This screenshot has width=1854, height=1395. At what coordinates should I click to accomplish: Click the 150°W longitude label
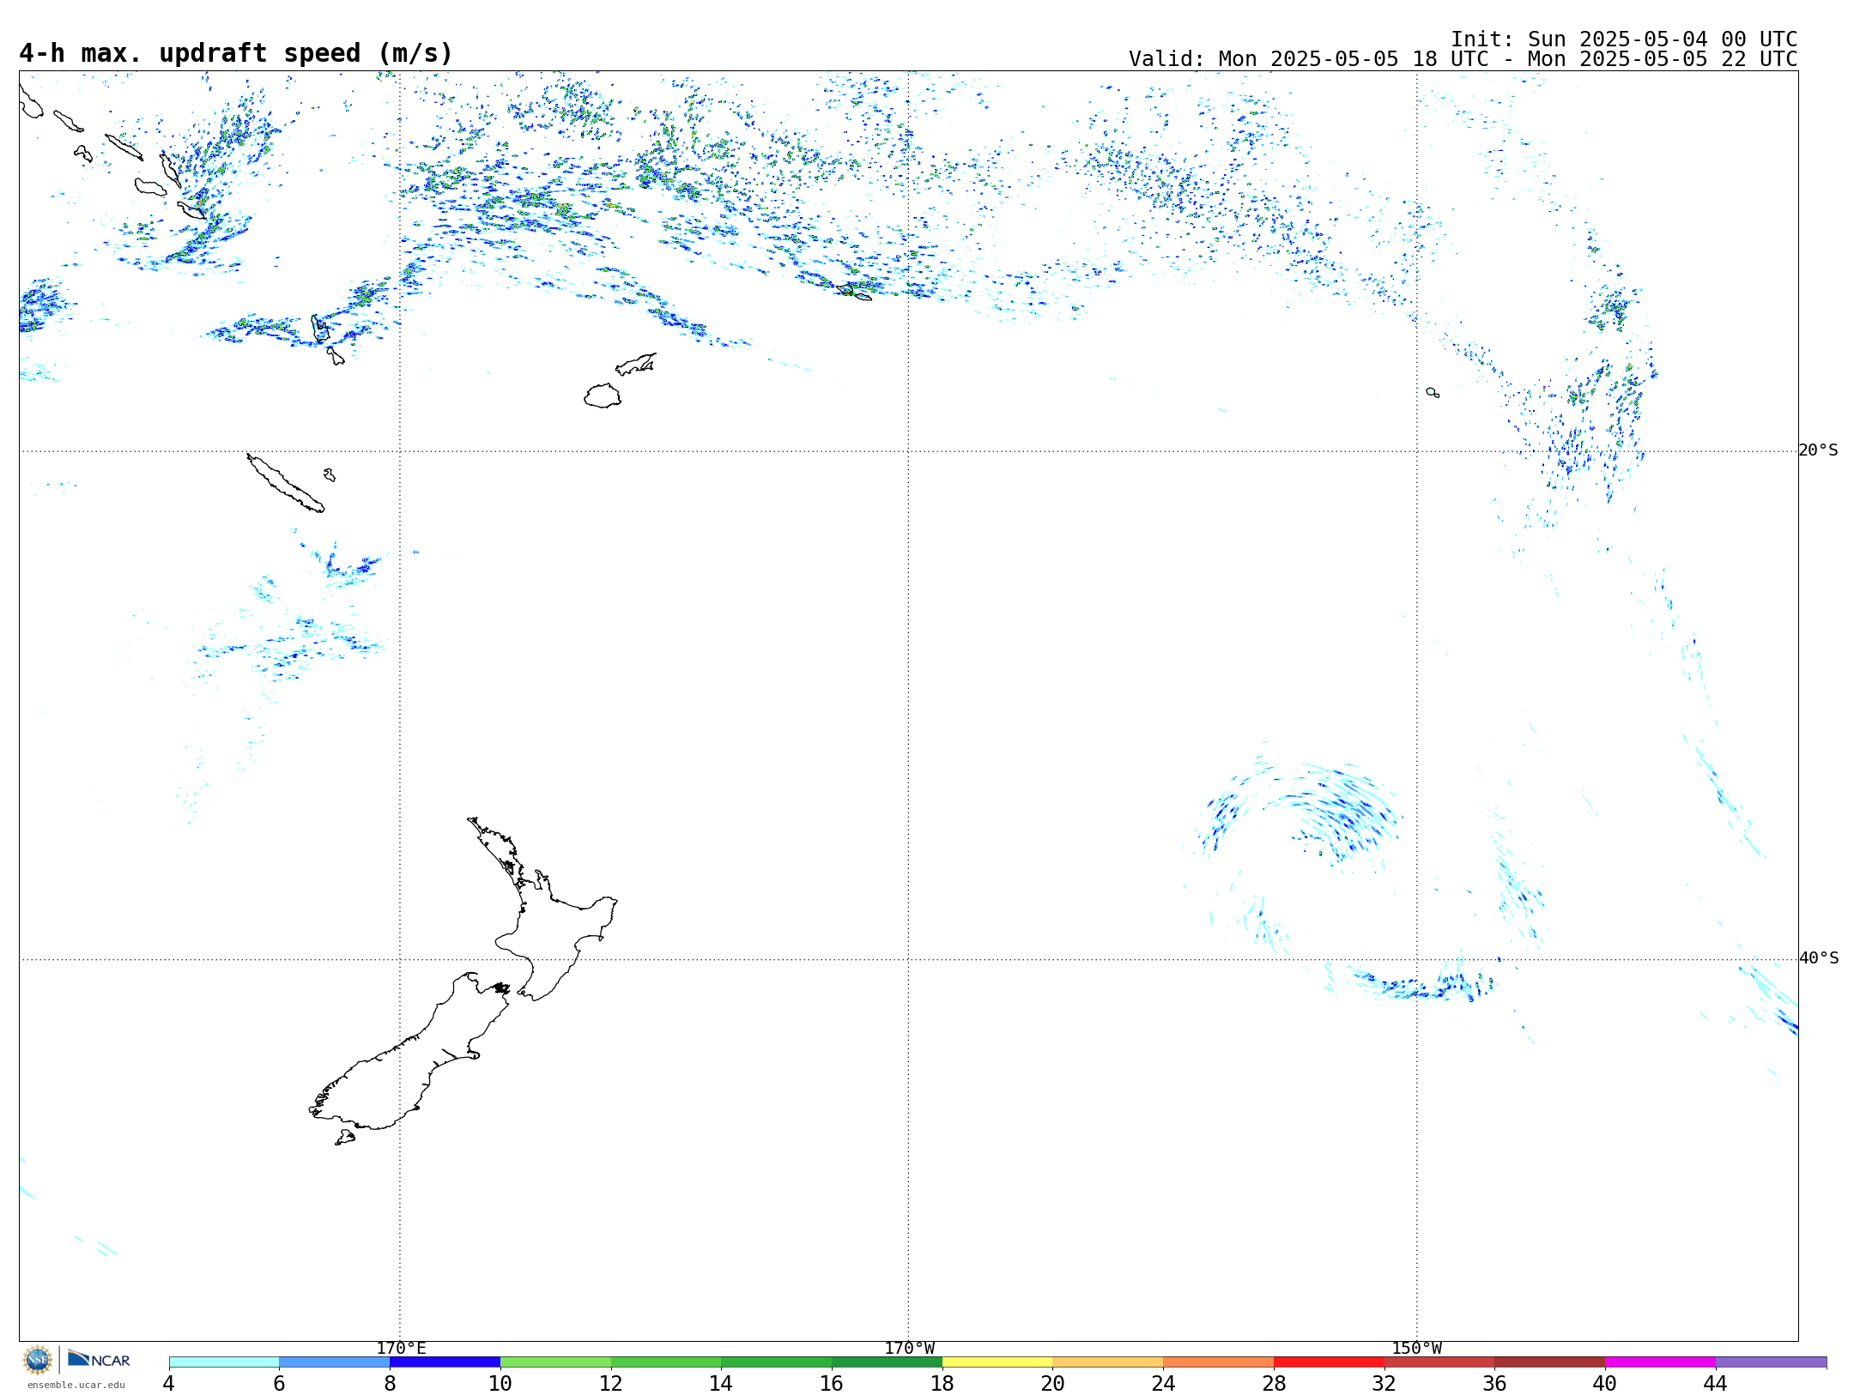point(1417,1349)
